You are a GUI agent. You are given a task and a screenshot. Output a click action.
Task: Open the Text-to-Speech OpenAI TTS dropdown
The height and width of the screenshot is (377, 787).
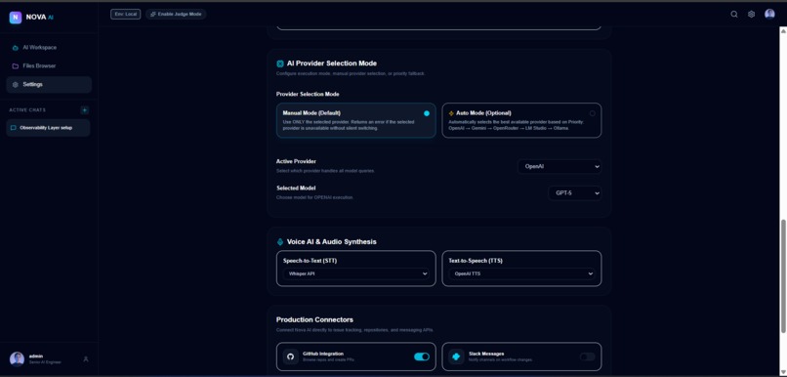point(521,273)
